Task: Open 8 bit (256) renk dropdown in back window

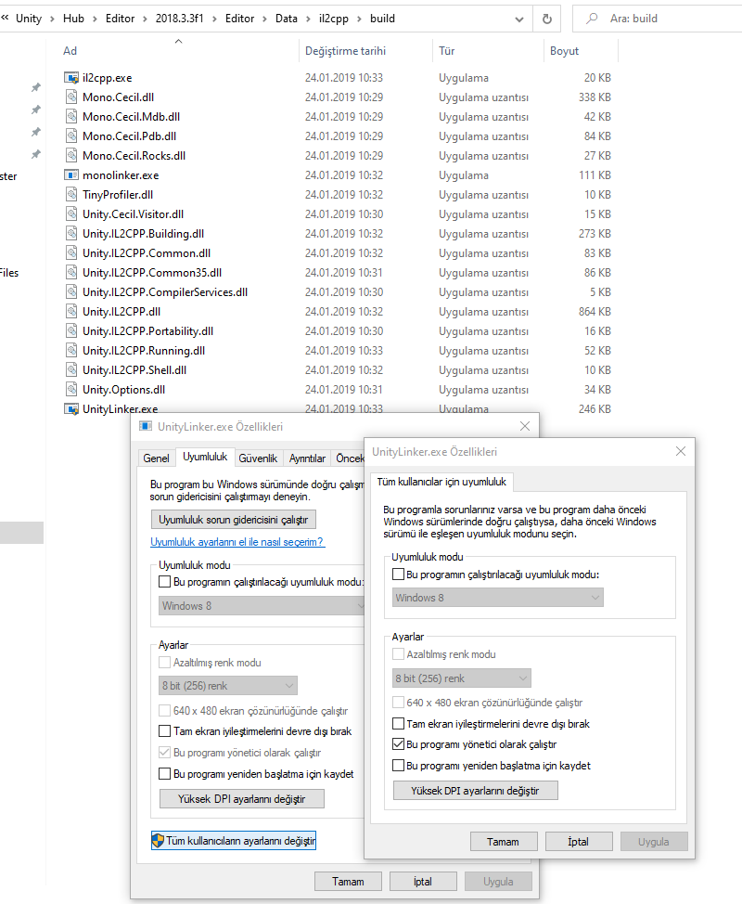Action: click(228, 686)
